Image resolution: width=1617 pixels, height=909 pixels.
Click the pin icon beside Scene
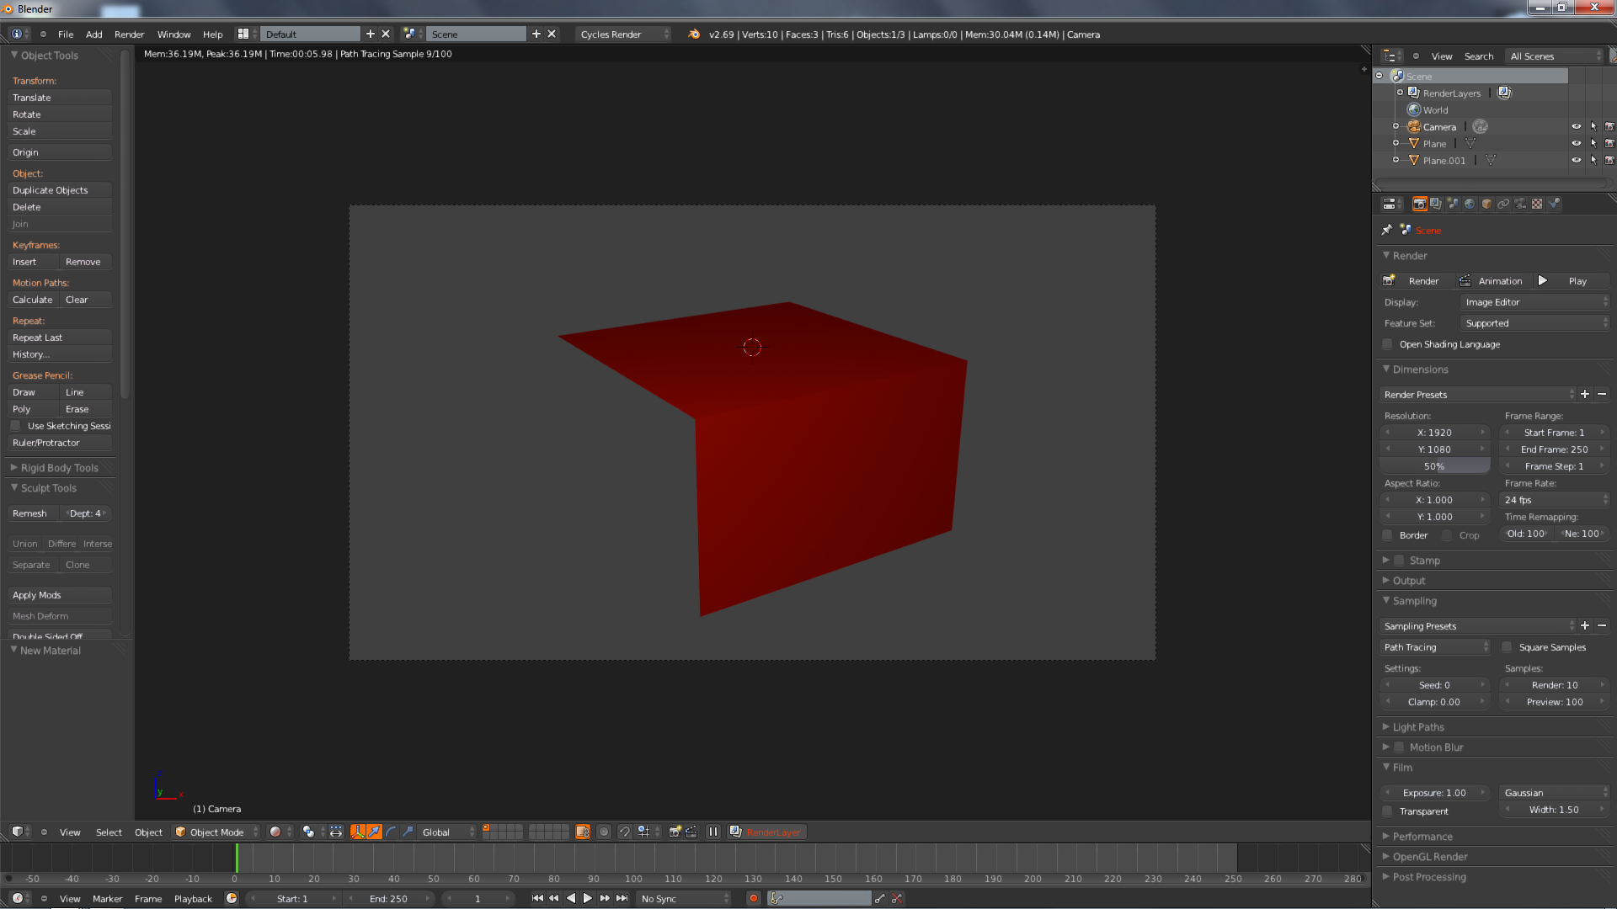click(1387, 230)
